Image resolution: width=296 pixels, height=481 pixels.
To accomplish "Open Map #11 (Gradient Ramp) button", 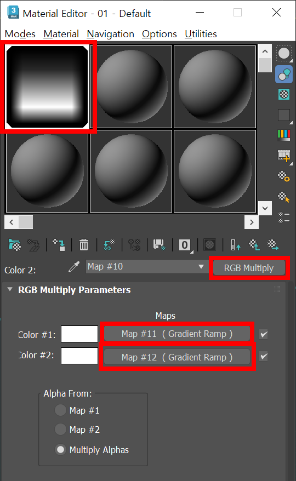I will click(177, 334).
